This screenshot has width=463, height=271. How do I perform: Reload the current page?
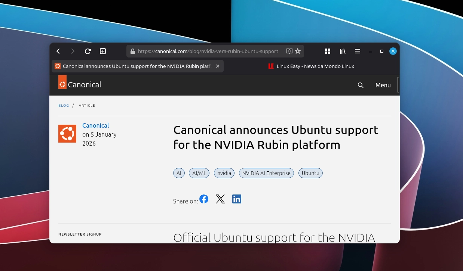[x=88, y=51]
